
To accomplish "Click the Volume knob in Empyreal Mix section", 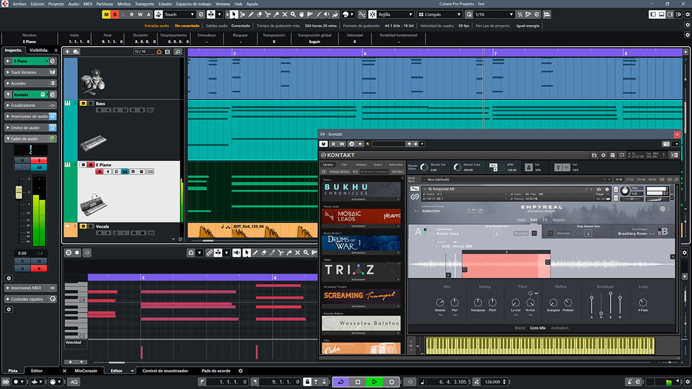I will point(440,303).
